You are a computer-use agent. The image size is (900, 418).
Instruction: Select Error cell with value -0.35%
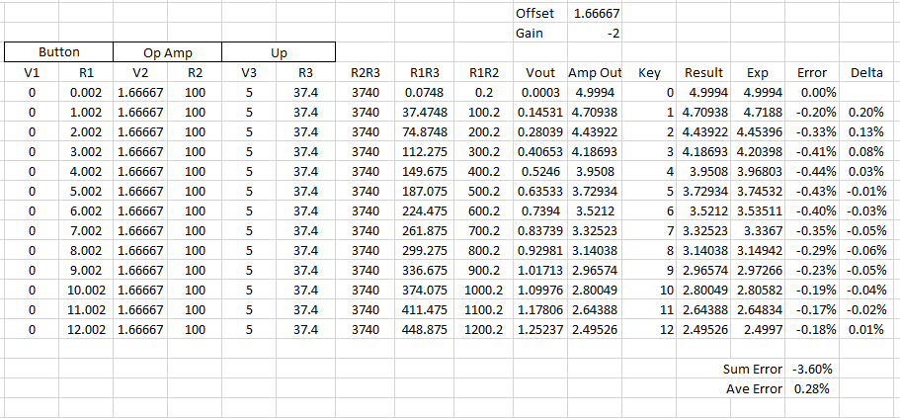pos(812,231)
